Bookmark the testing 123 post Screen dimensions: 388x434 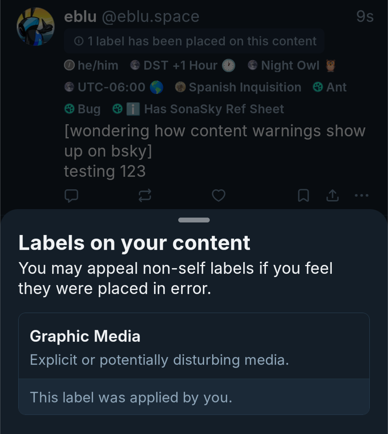pos(303,196)
